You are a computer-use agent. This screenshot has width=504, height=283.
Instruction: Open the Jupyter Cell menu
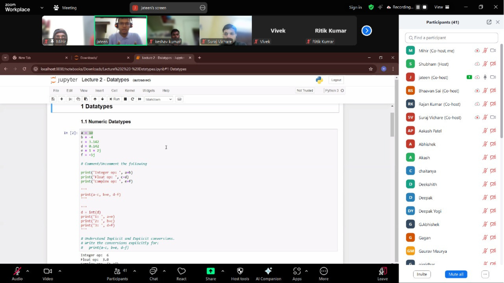(x=114, y=90)
